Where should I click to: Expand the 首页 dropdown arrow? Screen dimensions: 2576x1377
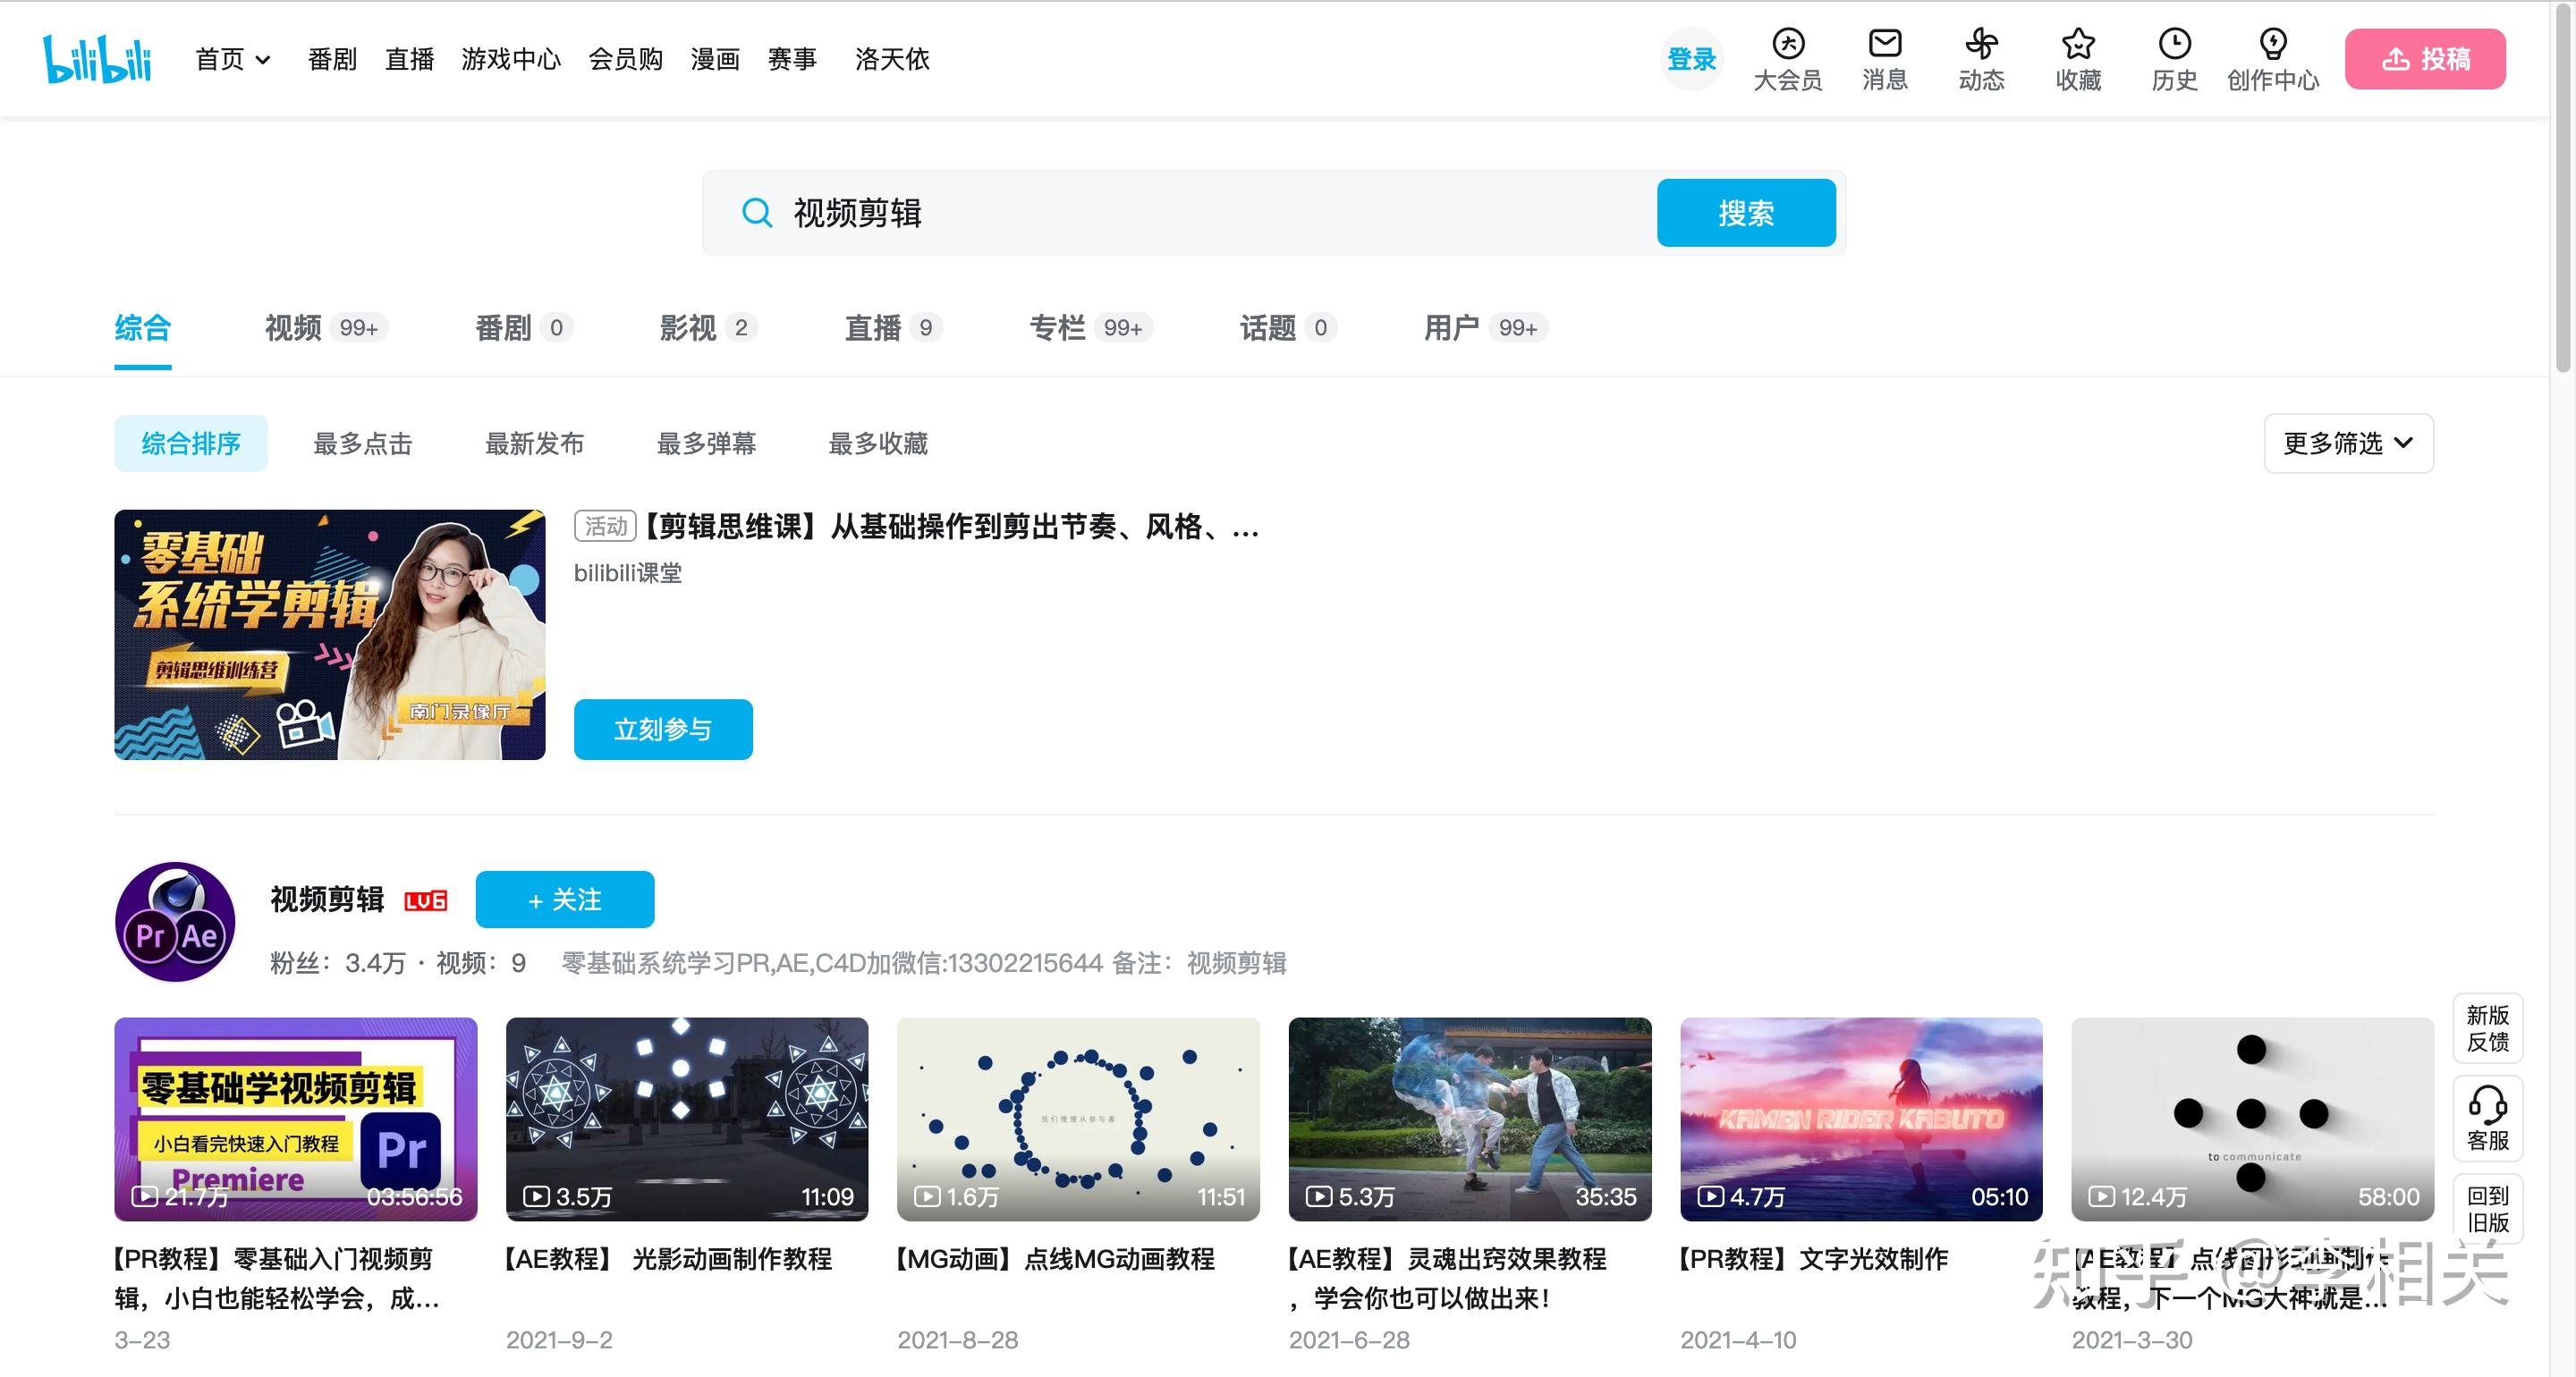click(263, 60)
